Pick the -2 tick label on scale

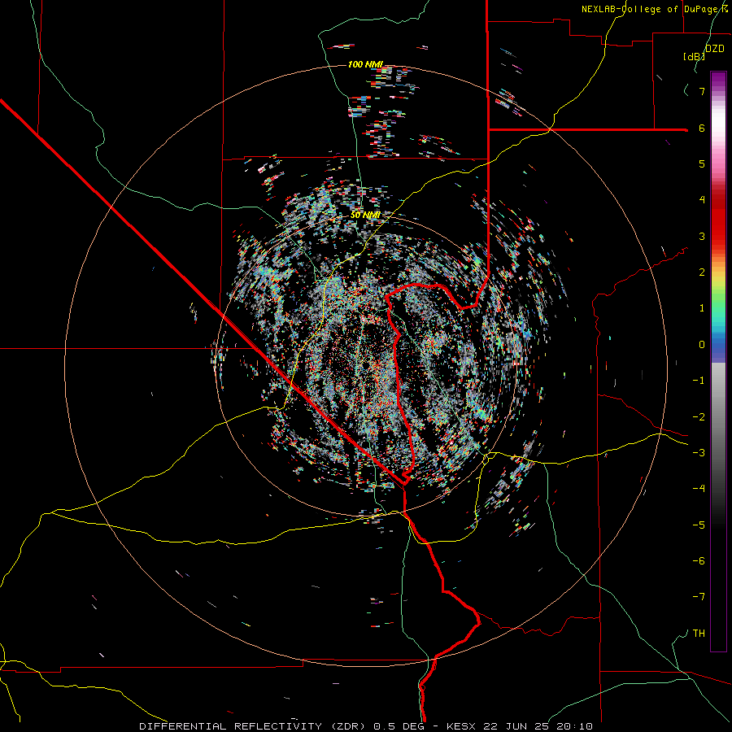[x=699, y=417]
